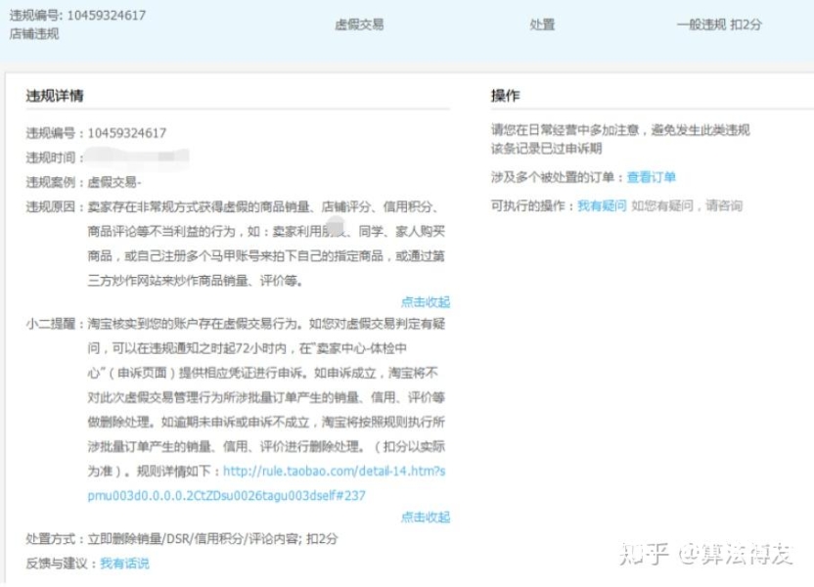Click 店铺违规 label in the header
The height and width of the screenshot is (587, 814).
click(34, 33)
